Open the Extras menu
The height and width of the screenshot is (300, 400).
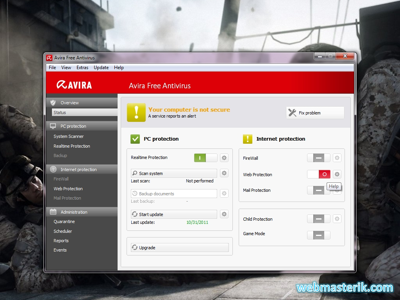coord(82,68)
